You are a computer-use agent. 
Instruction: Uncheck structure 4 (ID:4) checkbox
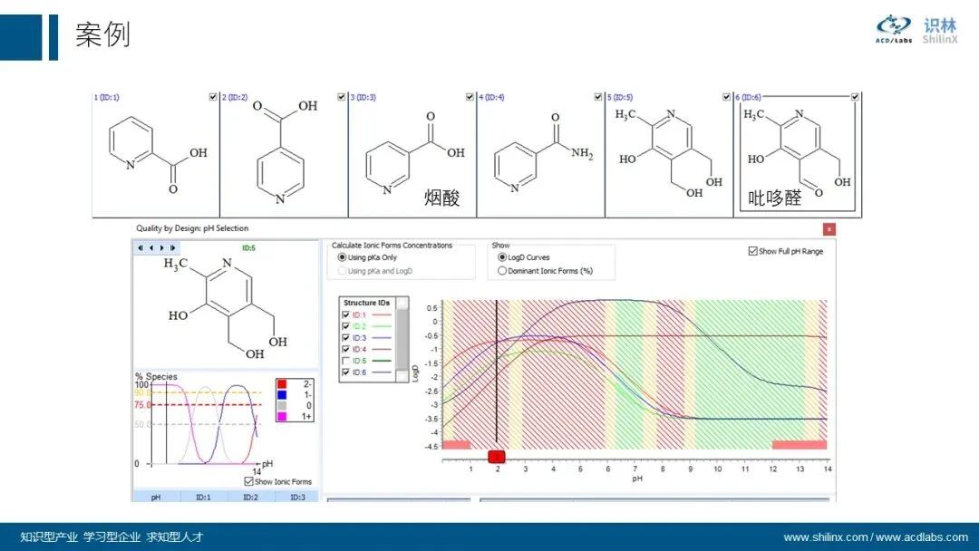pos(598,97)
